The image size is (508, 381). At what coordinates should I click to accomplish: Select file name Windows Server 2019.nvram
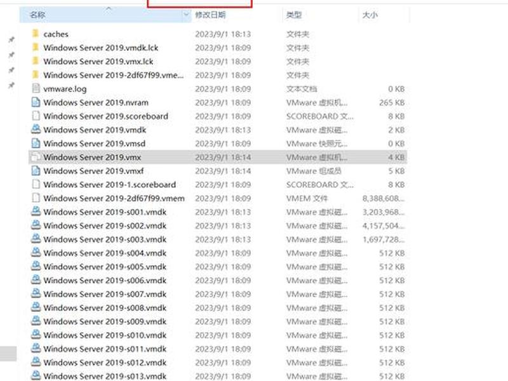point(96,102)
